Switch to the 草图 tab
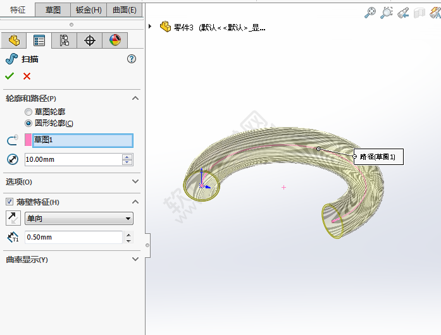 point(53,10)
